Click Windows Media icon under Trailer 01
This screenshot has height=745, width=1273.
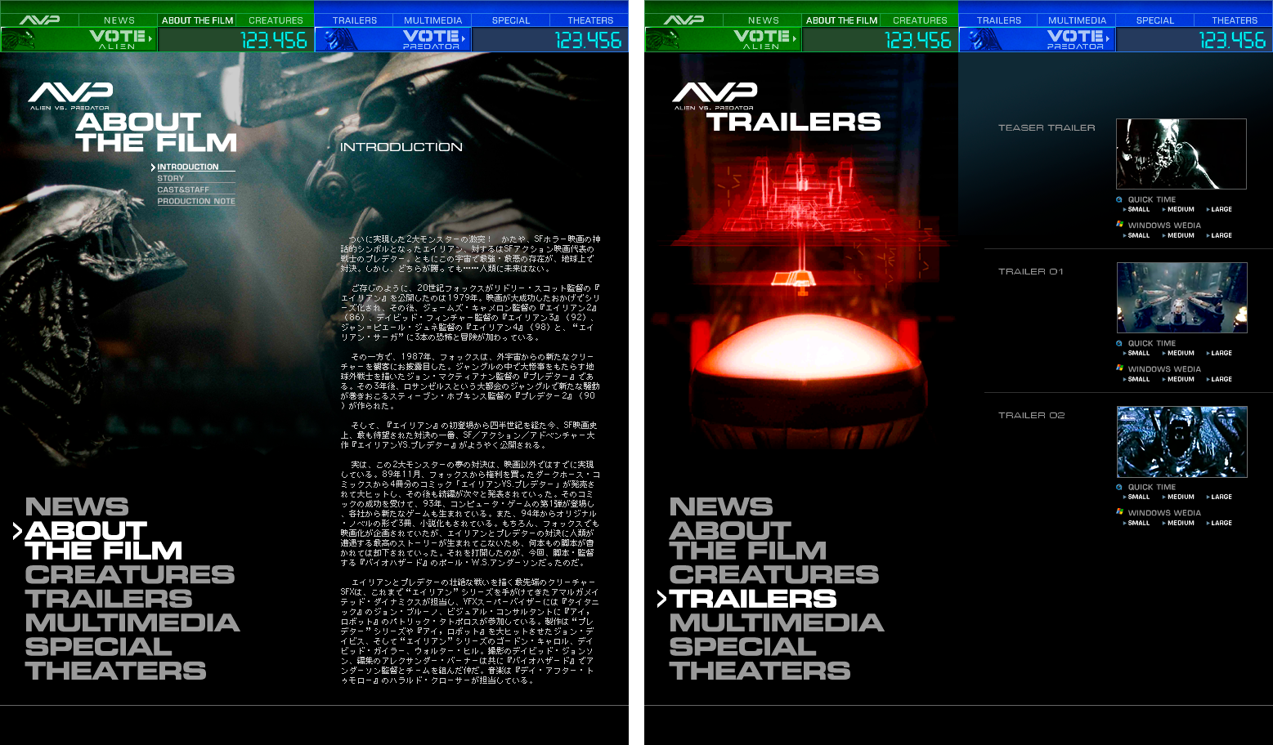point(1119,368)
